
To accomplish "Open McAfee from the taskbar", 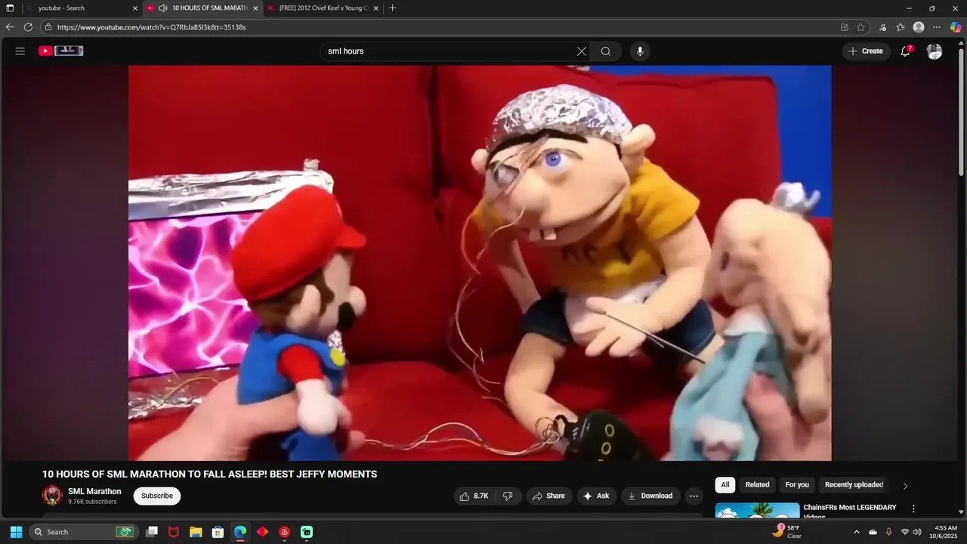I will [174, 532].
